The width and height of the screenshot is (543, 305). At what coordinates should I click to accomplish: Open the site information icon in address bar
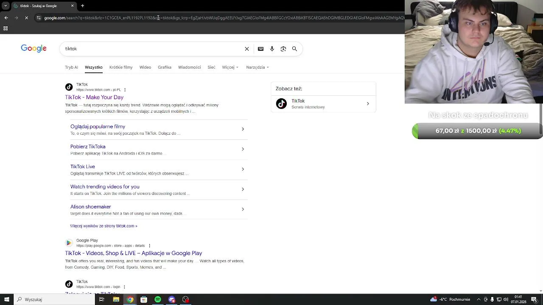tap(39, 18)
